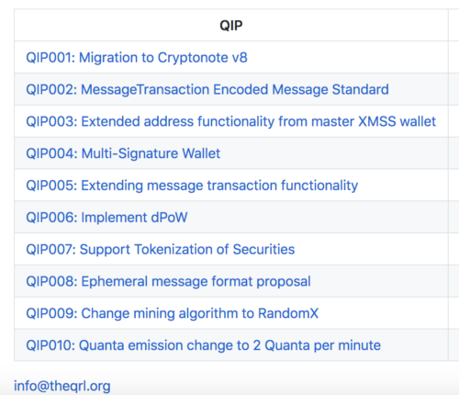
Task: Open QIP001 Migration to Cryptonote v8 link
Action: (137, 58)
